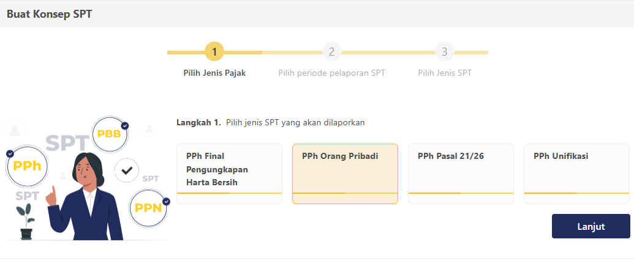
Task: Click the checkmark circle icon in illustration
Action: pos(127,171)
